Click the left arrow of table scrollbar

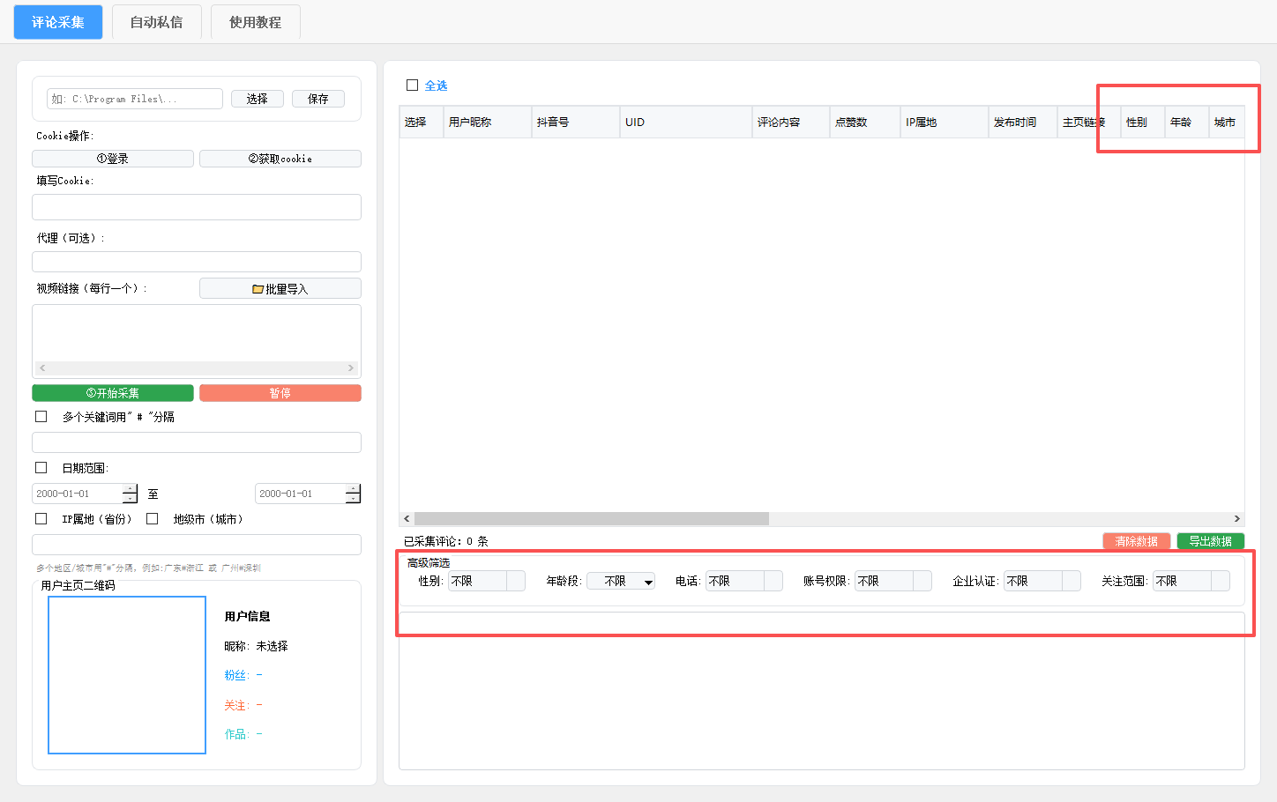click(x=407, y=519)
